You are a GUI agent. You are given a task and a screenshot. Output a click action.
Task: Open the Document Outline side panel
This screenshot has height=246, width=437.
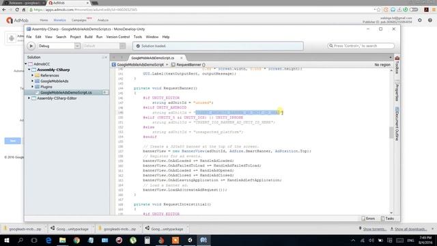[x=397, y=124]
